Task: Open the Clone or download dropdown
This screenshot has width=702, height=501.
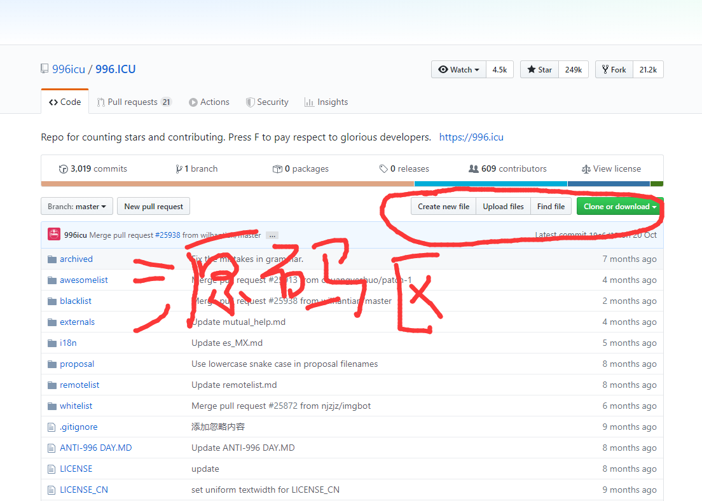Action: pos(620,207)
